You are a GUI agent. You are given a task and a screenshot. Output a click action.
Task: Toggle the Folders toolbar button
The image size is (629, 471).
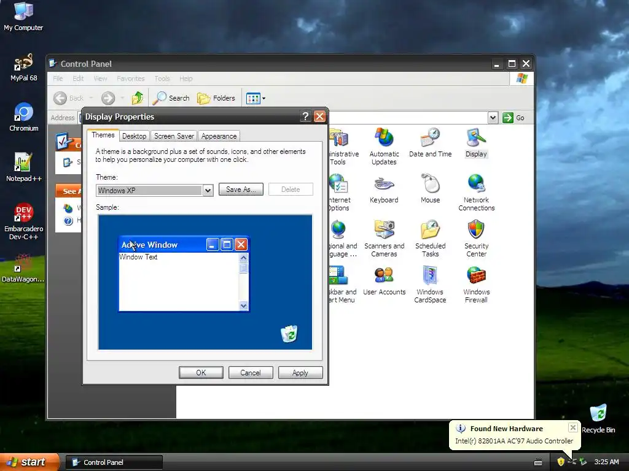[x=216, y=98]
